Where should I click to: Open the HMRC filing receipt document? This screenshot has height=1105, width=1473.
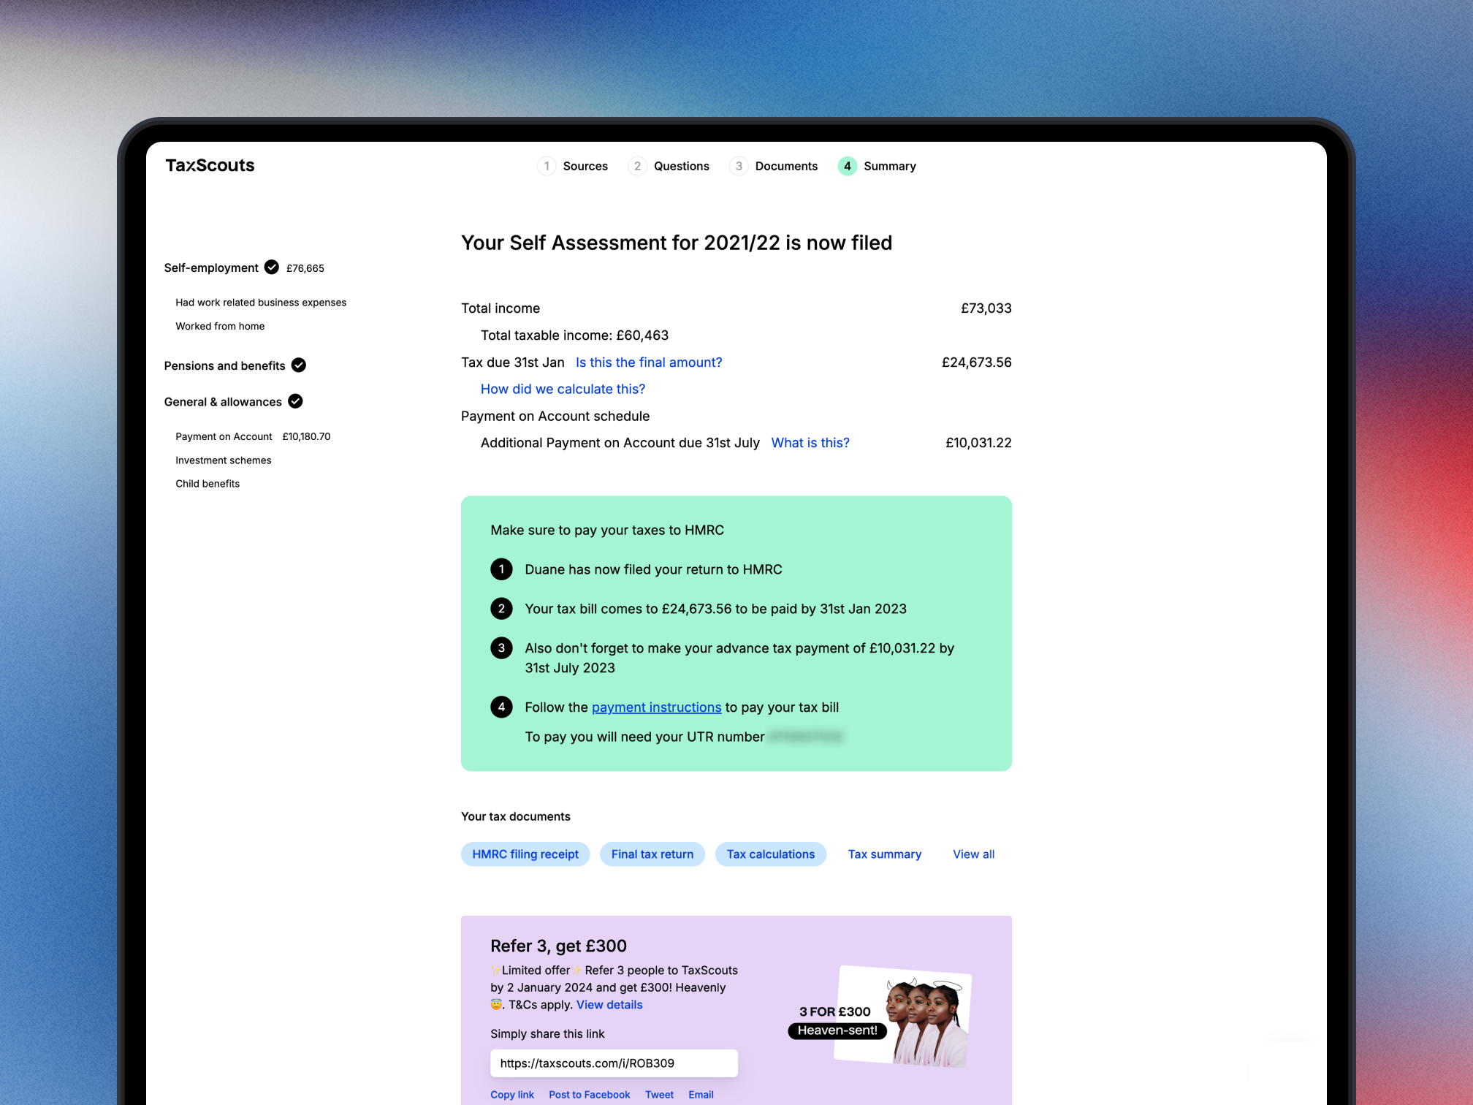click(x=525, y=854)
